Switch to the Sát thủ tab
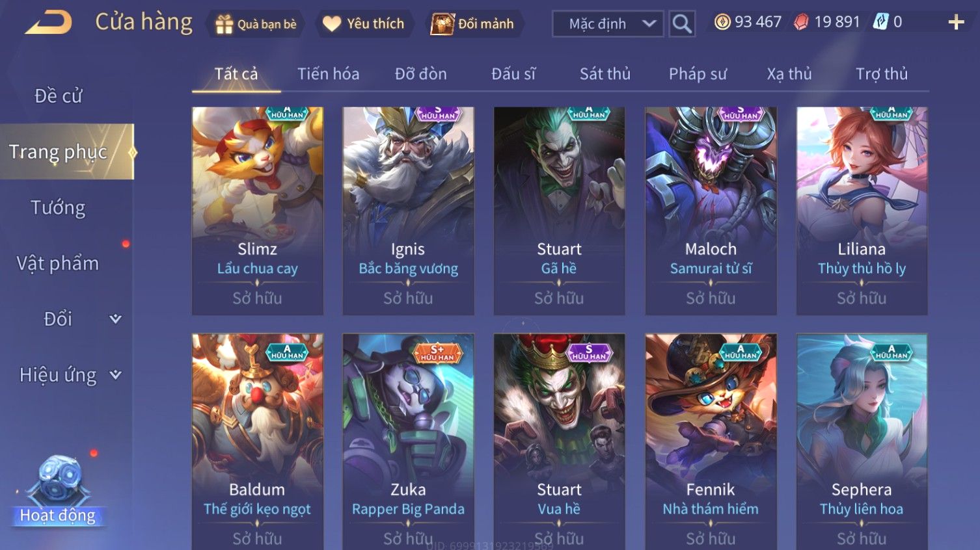 click(605, 74)
